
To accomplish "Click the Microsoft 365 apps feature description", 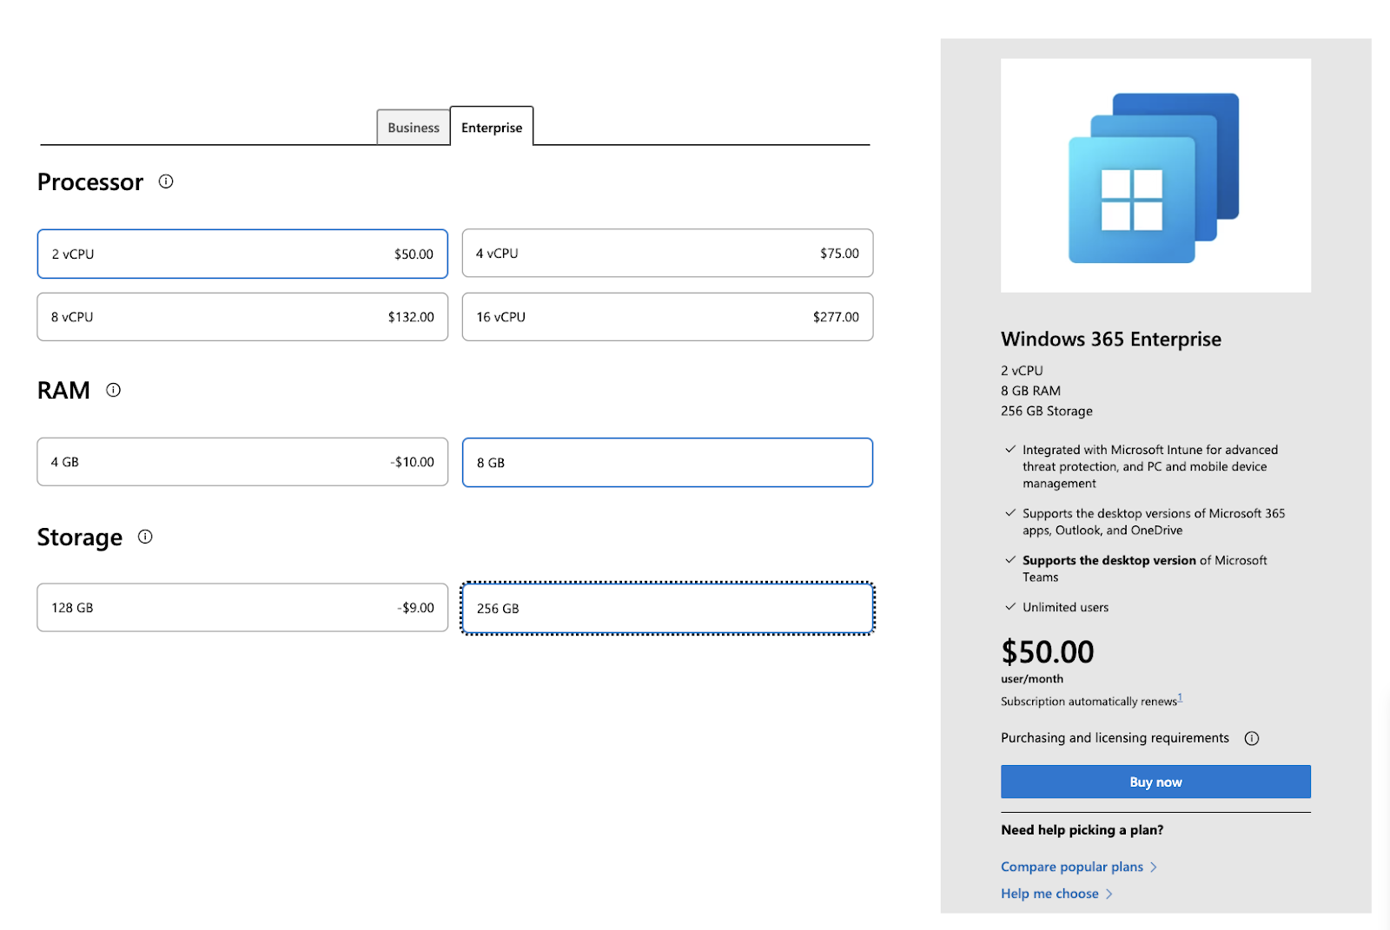I will pos(1154,522).
